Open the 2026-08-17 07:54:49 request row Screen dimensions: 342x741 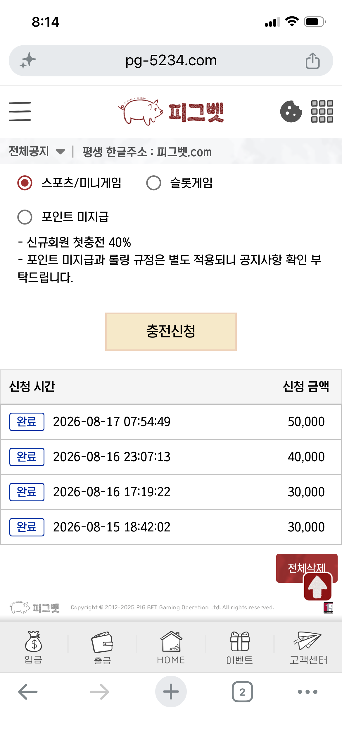[x=171, y=422]
